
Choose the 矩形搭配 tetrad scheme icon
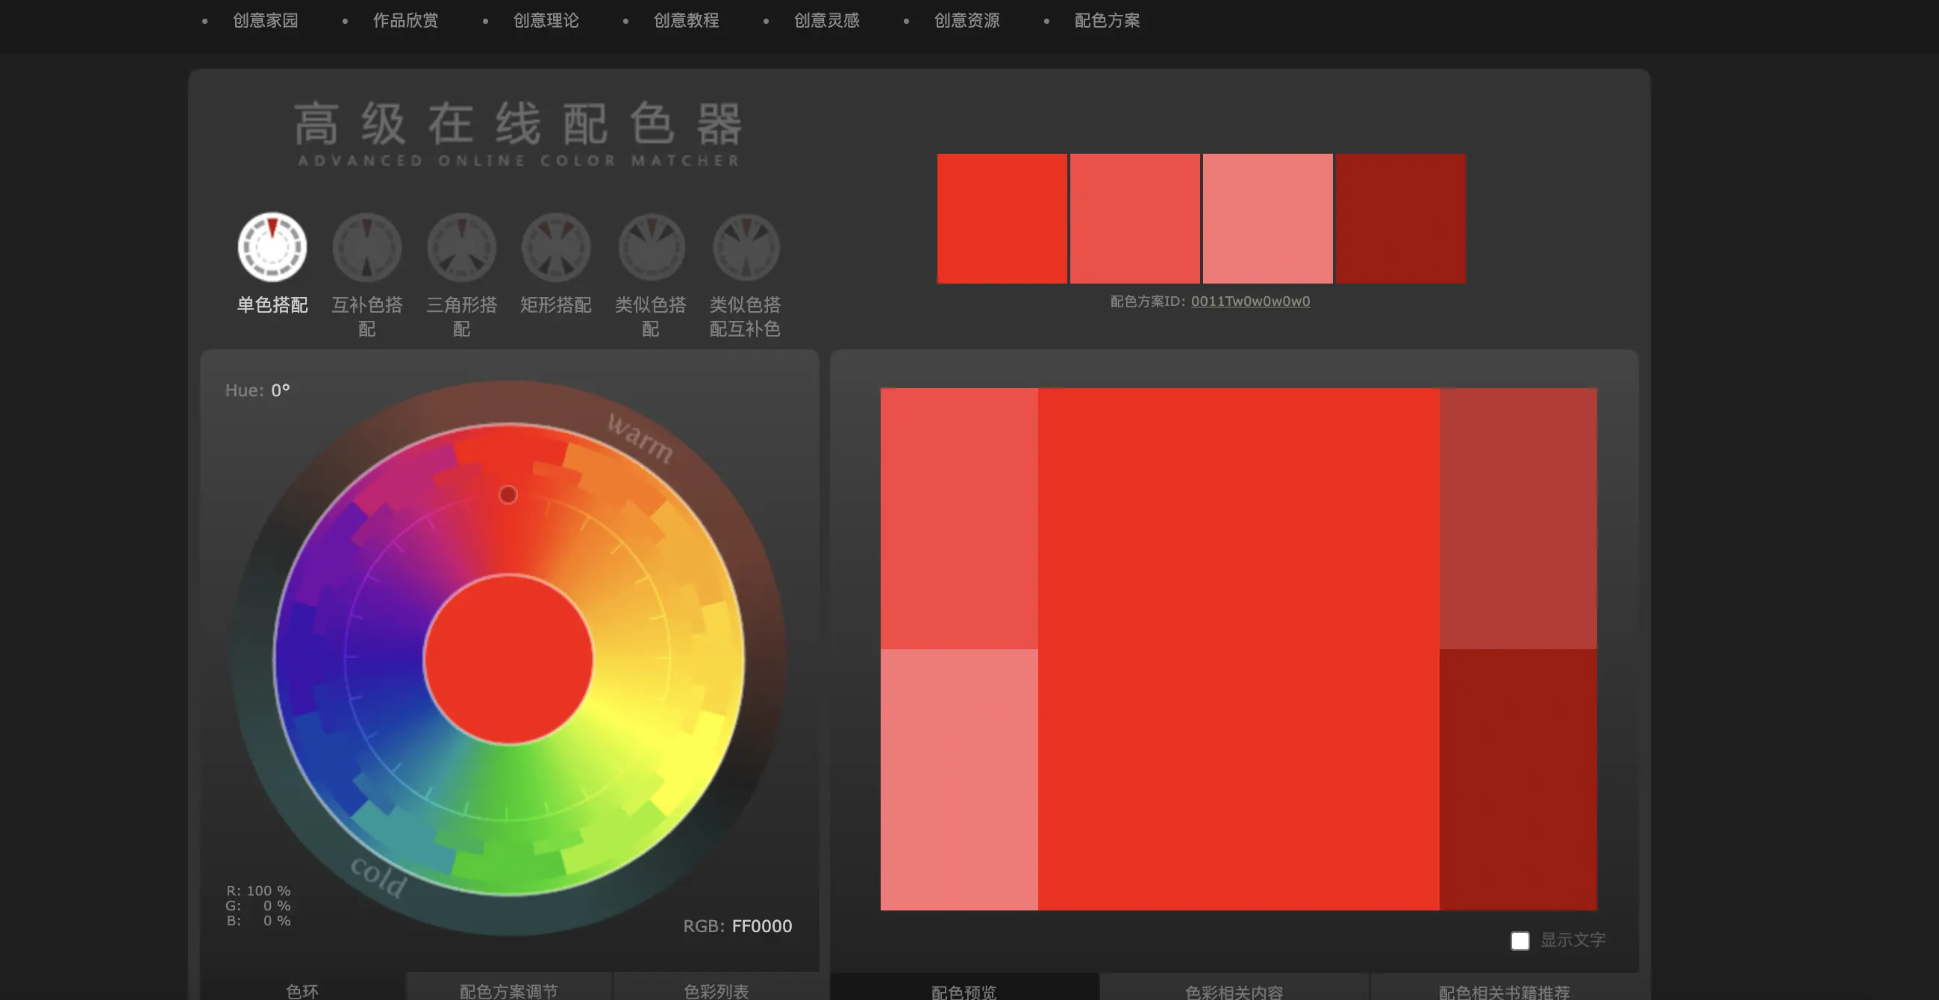(x=555, y=247)
